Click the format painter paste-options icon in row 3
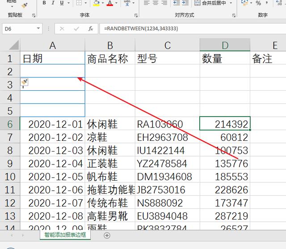Screen dimensions: 286x249 coord(24,82)
